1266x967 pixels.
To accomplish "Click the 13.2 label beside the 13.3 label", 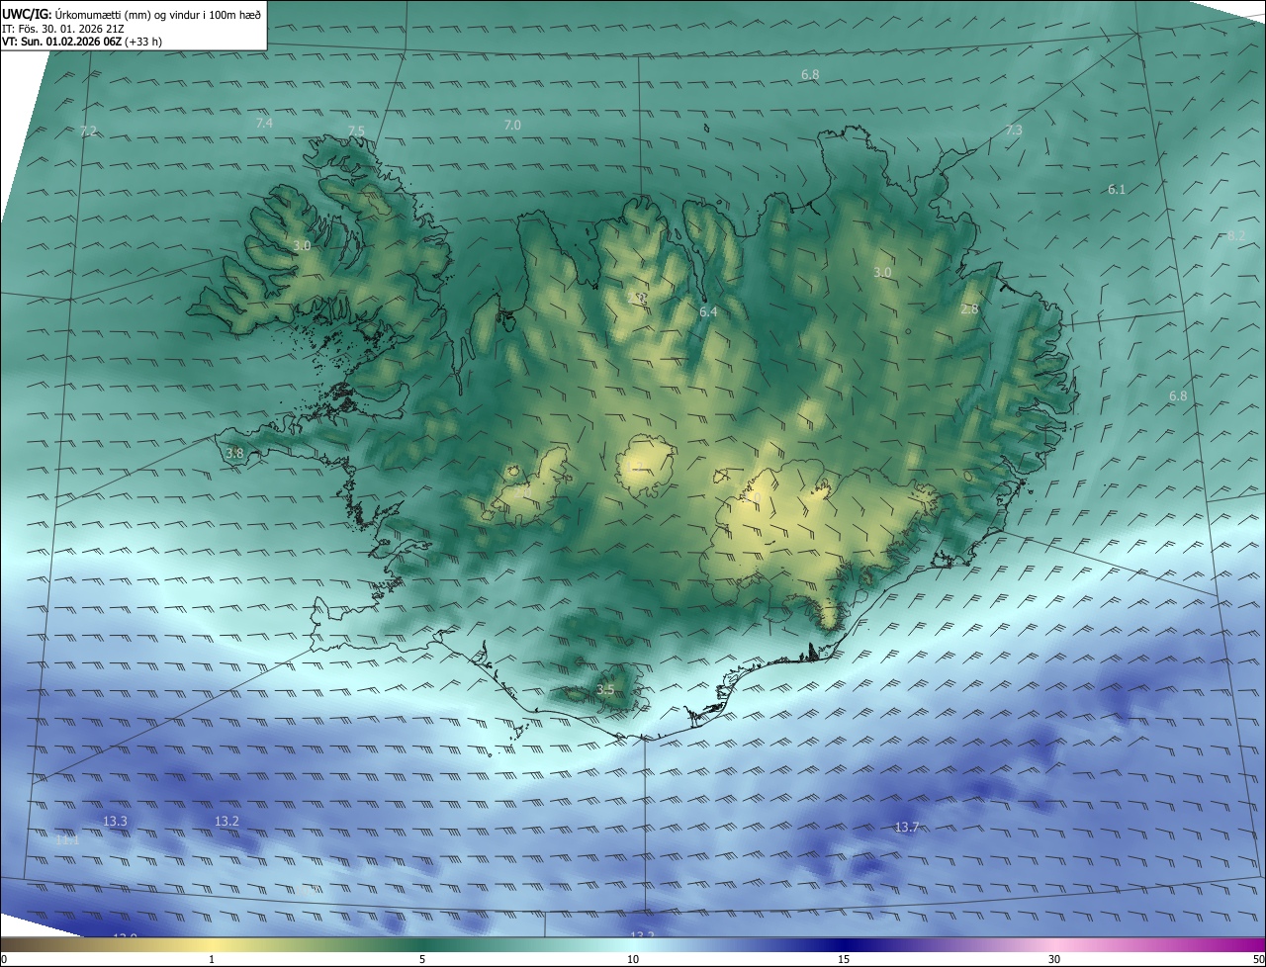I will [x=226, y=821].
